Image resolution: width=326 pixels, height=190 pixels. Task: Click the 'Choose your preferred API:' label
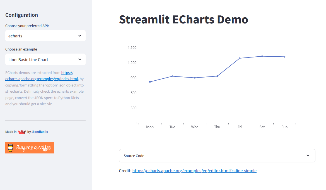point(27,26)
